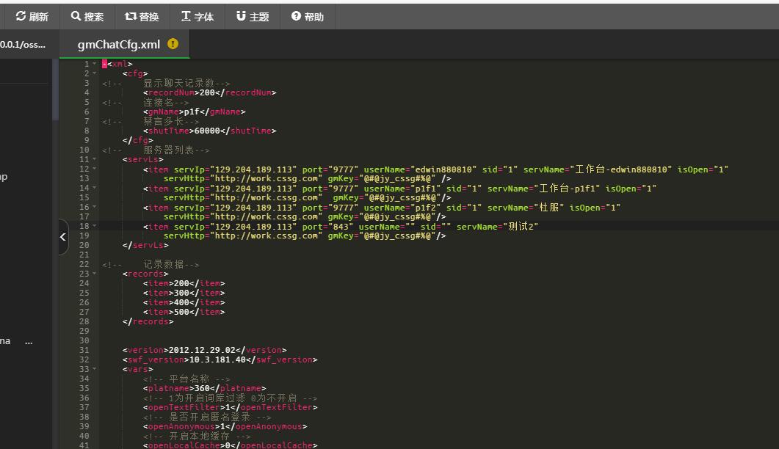
Task: Click the 字体 text cursor icon
Action: point(186,16)
